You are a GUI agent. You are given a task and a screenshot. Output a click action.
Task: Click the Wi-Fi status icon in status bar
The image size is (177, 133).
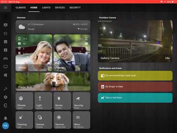pyautogui.click(x=162, y=2)
